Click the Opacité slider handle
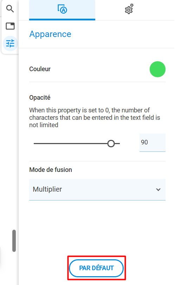The image size is (175, 285). [x=111, y=144]
